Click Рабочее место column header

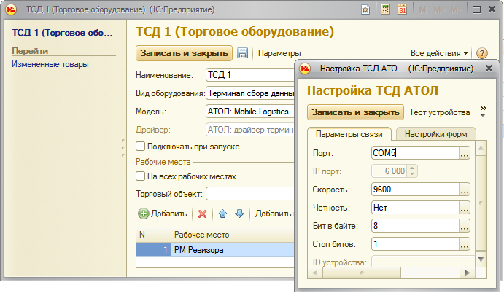(233, 235)
